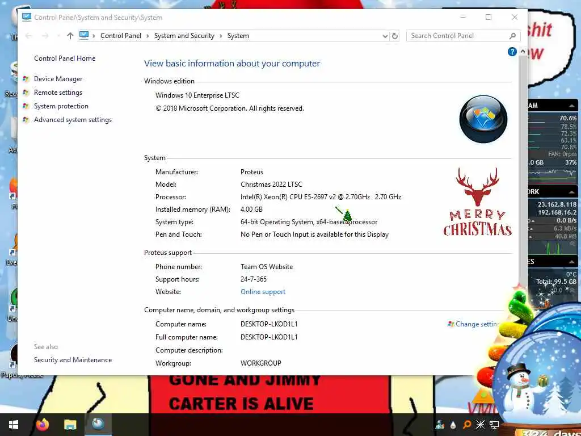Refresh the System page

[395, 36]
